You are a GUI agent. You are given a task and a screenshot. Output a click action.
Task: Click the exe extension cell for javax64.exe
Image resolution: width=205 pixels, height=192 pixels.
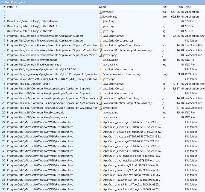click(x=165, y=17)
